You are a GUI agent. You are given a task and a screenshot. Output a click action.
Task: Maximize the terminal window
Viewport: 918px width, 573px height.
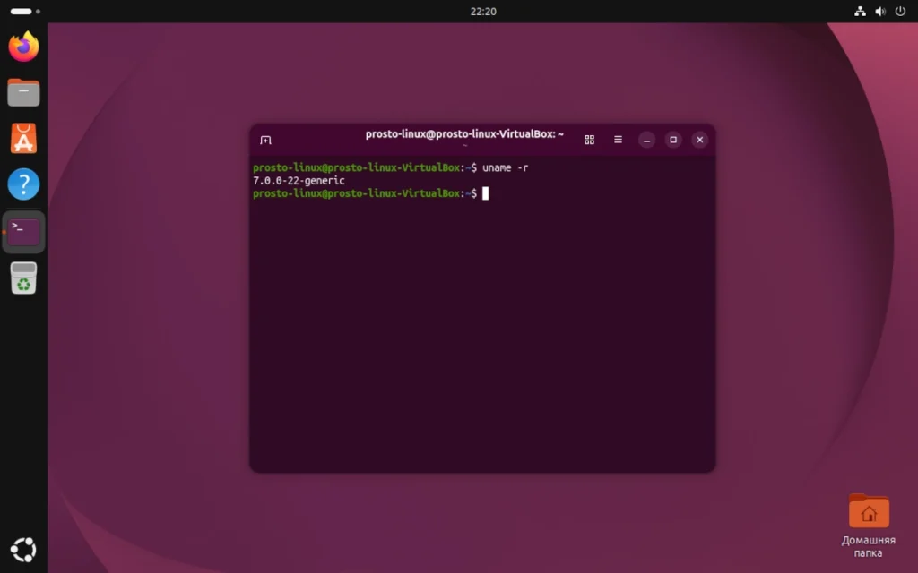coord(673,140)
